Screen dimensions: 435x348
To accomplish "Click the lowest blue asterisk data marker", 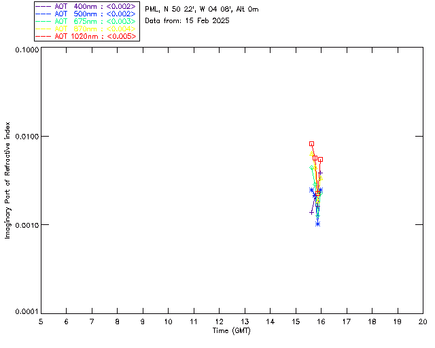I will pyautogui.click(x=318, y=224).
